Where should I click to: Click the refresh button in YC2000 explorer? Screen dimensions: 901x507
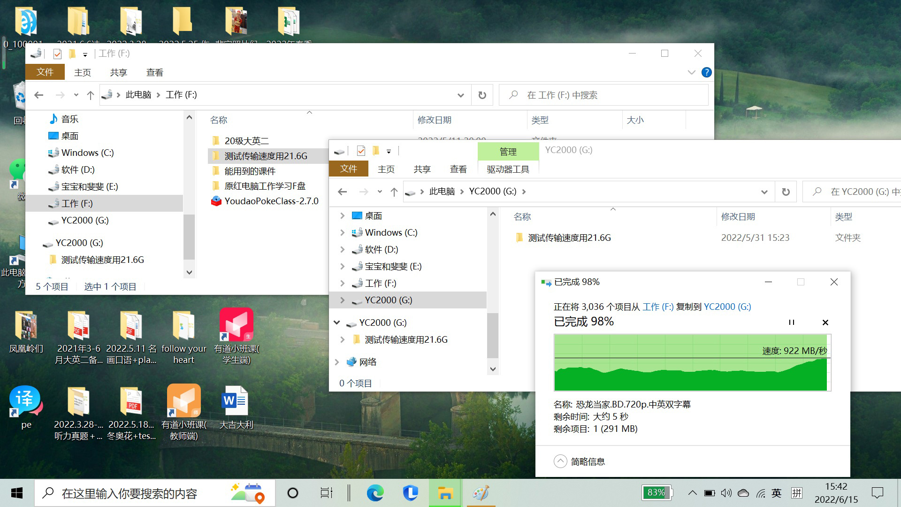[786, 191]
